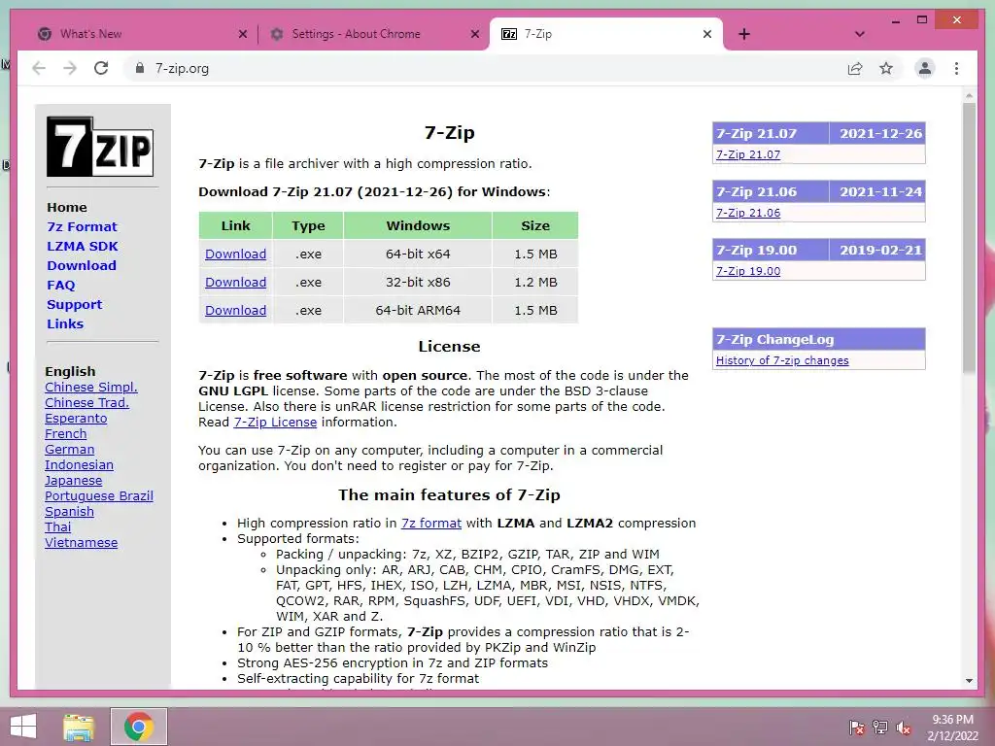
Task: Open the 7-Zip 21.07 news link
Action: 748,154
